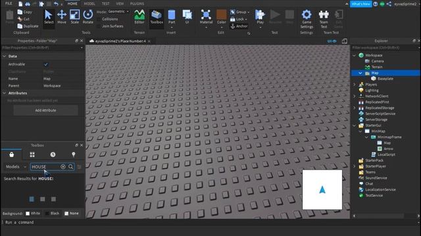Open the Color picker swatch
Viewport: 421px width, 236px height.
pyautogui.click(x=222, y=18)
